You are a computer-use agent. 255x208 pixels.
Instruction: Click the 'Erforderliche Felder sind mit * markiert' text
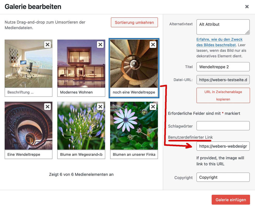pos(204,113)
